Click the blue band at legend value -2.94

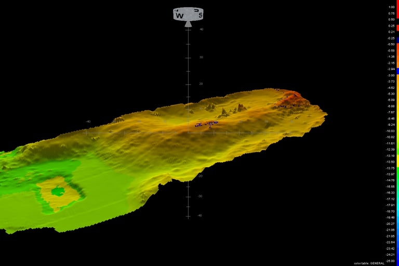click(x=398, y=71)
